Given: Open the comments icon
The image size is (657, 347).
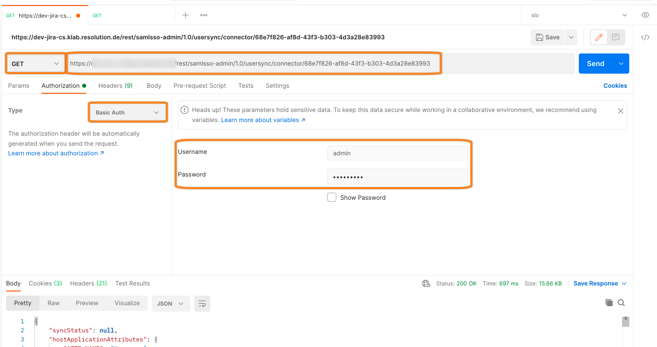Looking at the screenshot, I should [x=616, y=37].
